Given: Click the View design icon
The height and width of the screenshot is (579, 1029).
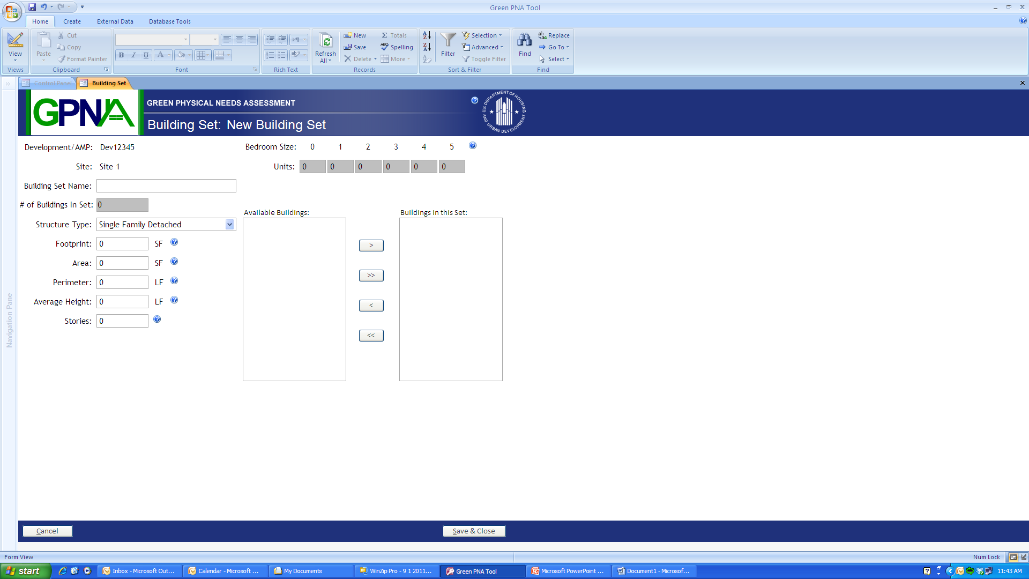Looking at the screenshot, I should click(x=15, y=40).
